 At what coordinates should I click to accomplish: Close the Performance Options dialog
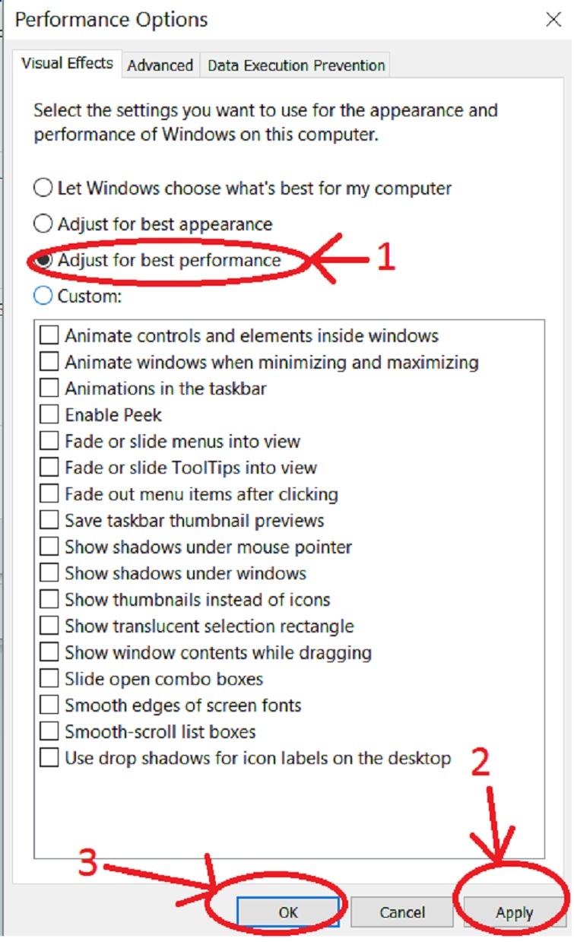point(553,20)
